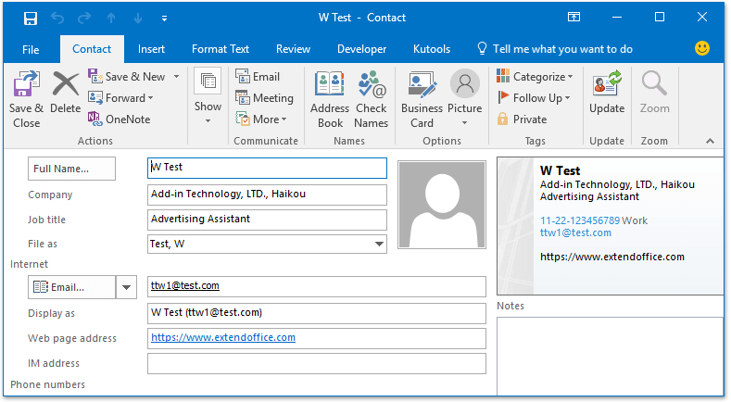
Task: Open the File as dropdown list
Action: pyautogui.click(x=380, y=245)
